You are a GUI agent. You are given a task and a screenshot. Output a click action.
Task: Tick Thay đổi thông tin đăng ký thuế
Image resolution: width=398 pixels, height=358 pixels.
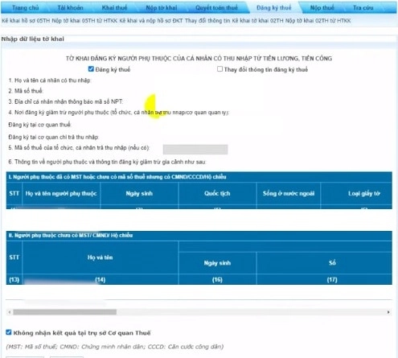click(220, 69)
